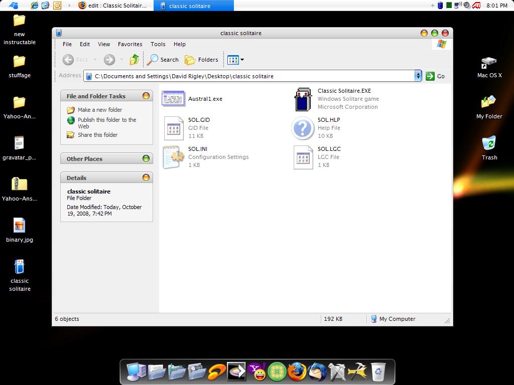Collapse the Details panel

tap(146, 177)
